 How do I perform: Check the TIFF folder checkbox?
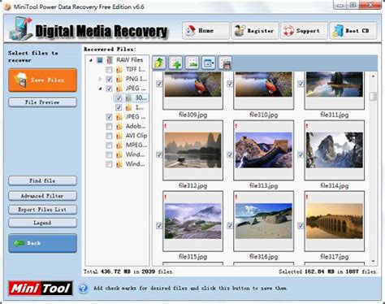click(109, 70)
